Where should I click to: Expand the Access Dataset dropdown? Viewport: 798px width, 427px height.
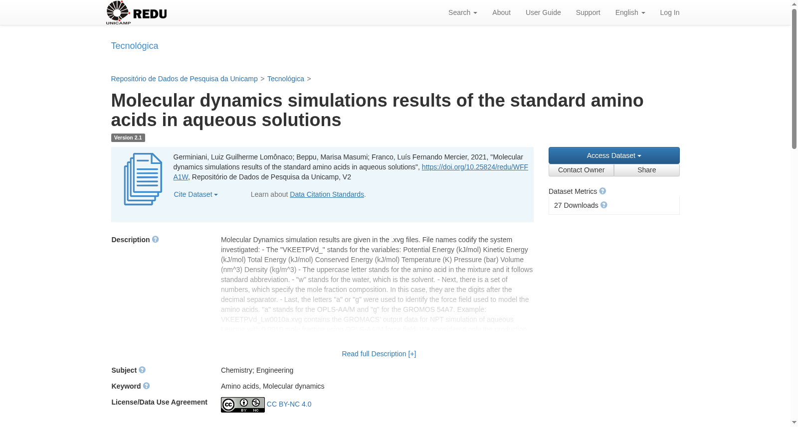pyautogui.click(x=614, y=155)
